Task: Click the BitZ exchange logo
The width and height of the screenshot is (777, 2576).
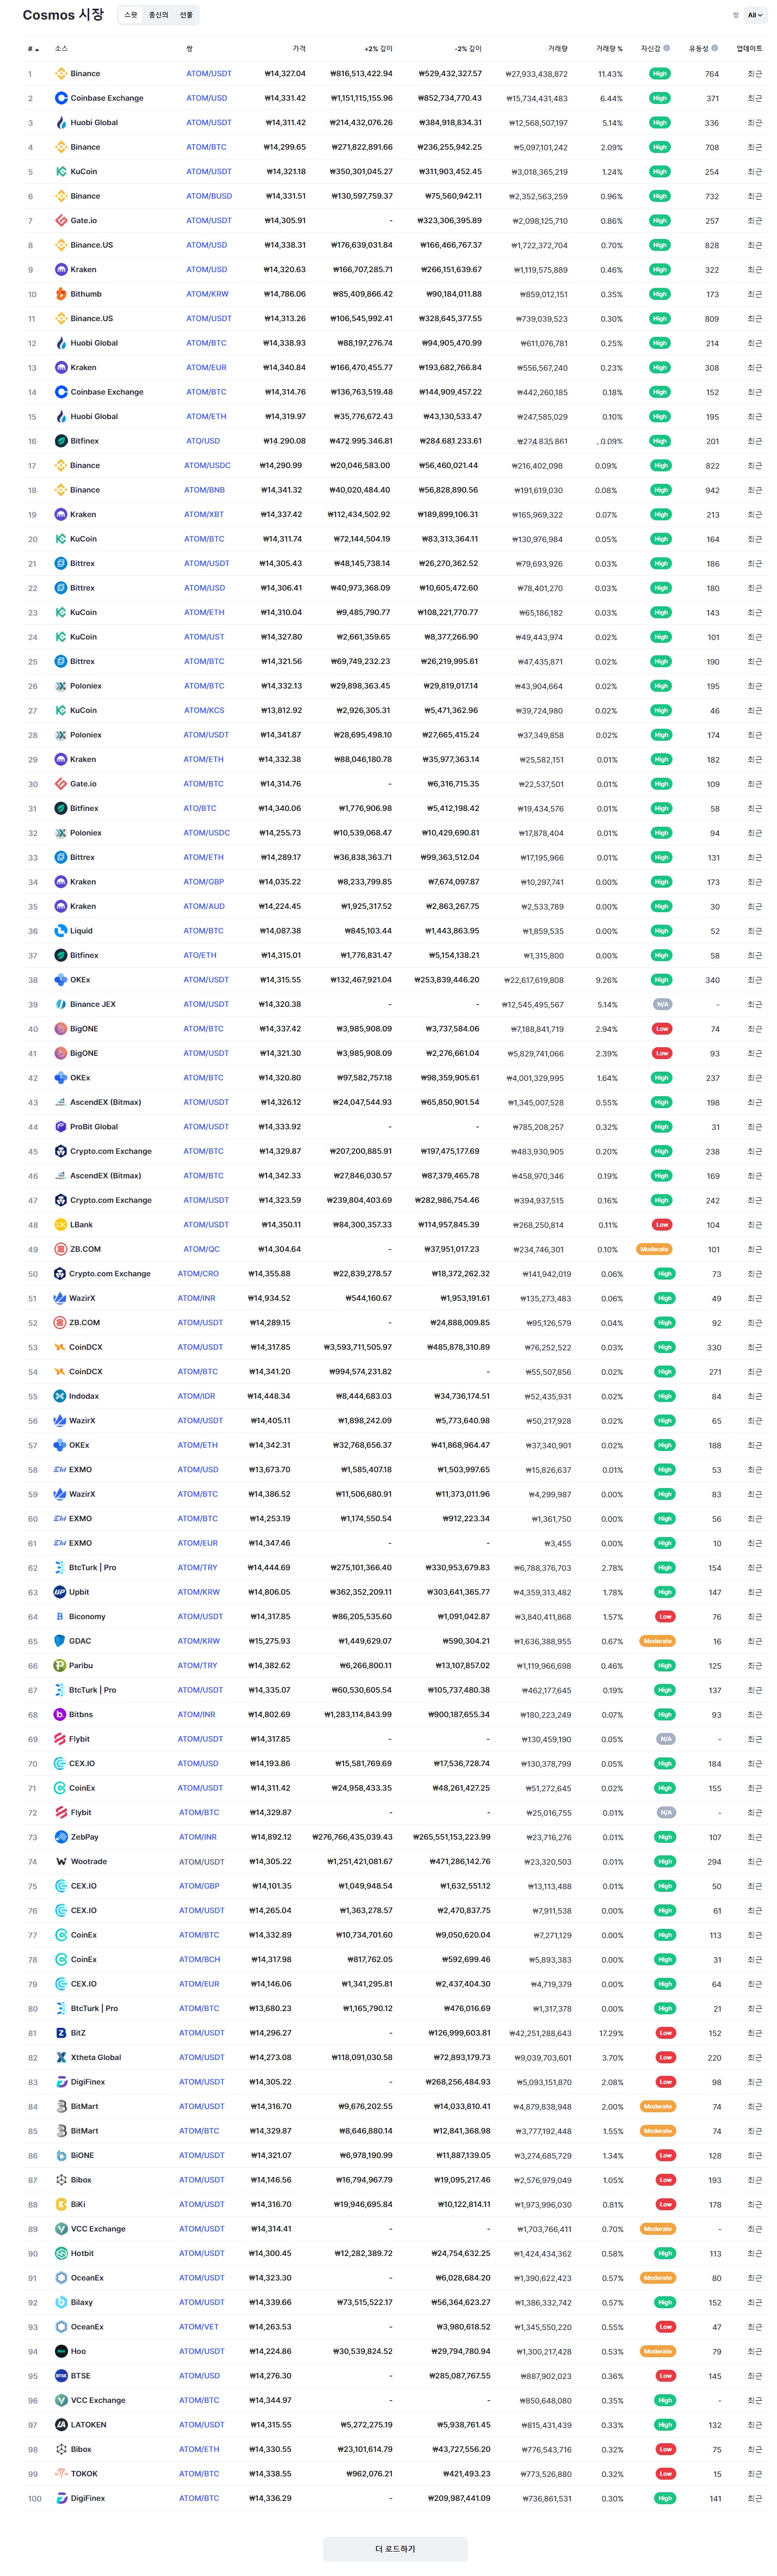Action: point(61,2033)
